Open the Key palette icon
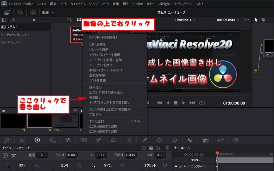This screenshot has width=274, height=171. click(205, 140)
